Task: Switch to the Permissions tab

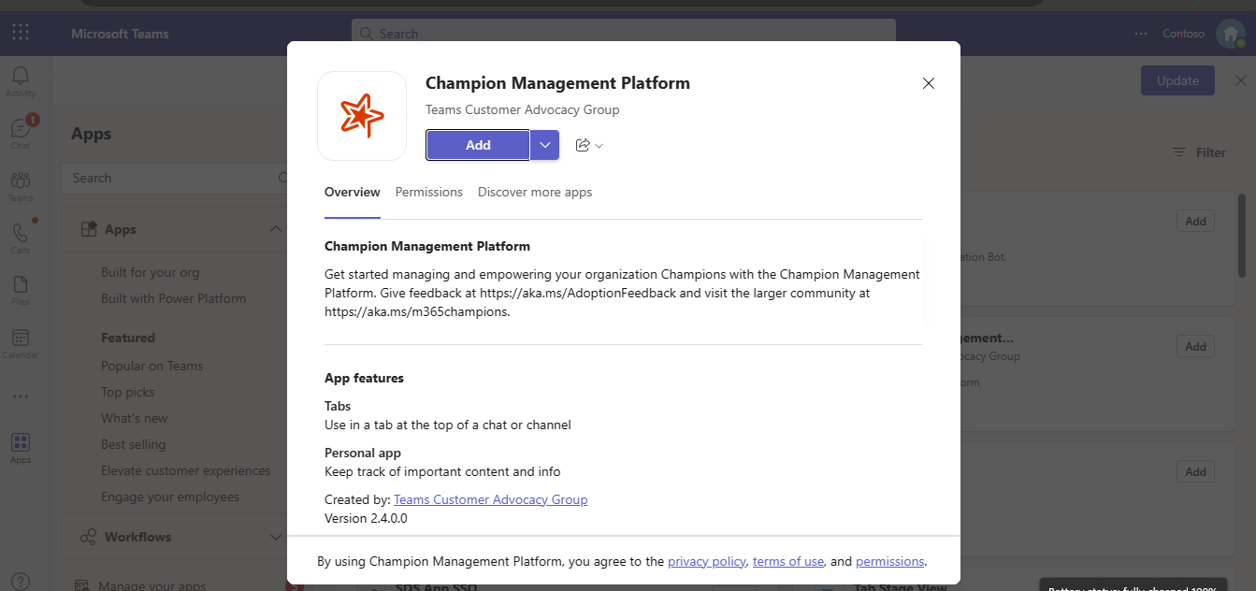Action: pyautogui.click(x=428, y=192)
